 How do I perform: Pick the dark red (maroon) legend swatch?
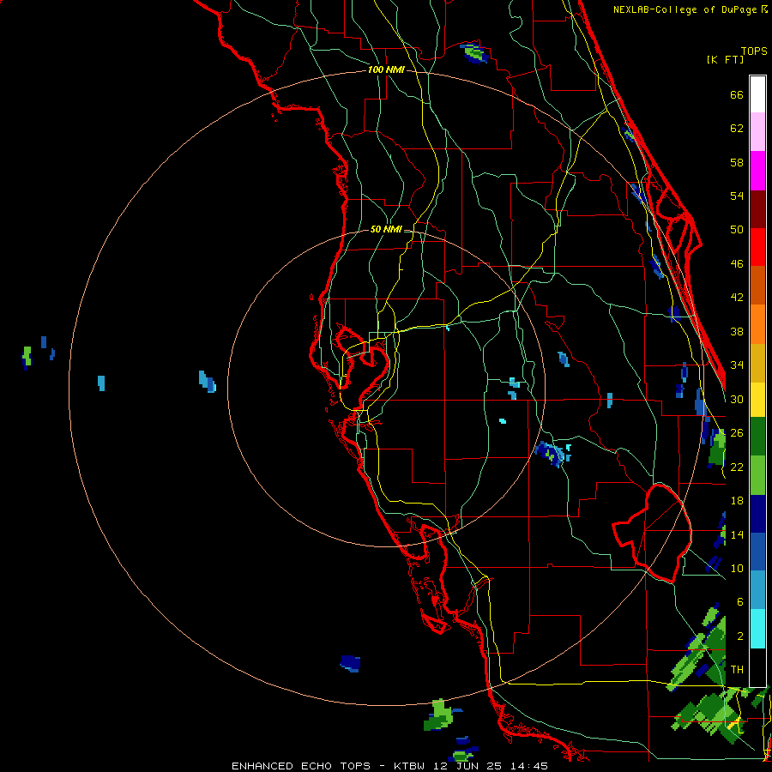(x=757, y=209)
